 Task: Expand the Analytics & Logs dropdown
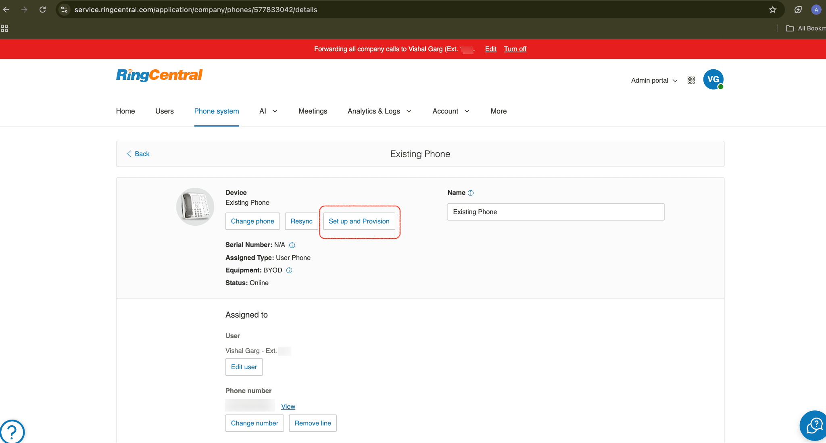click(379, 111)
